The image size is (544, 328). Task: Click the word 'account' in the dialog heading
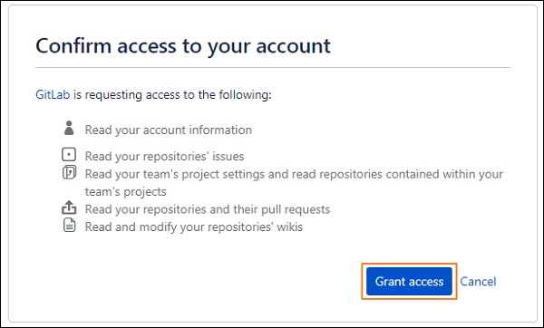[x=294, y=46]
